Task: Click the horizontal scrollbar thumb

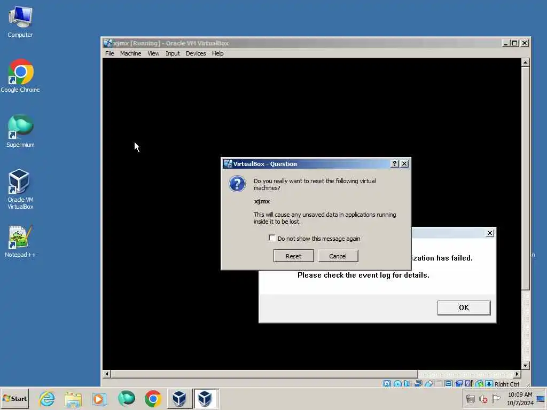Action: point(264,374)
